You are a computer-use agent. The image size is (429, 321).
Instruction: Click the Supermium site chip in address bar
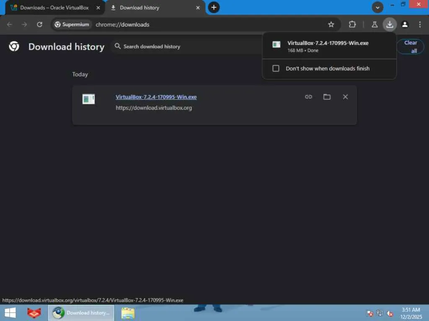click(72, 25)
